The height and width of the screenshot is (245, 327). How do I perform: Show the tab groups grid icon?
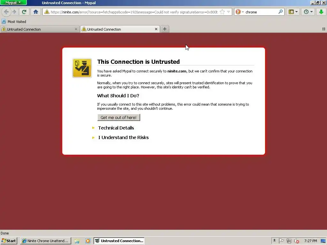[x=324, y=29]
